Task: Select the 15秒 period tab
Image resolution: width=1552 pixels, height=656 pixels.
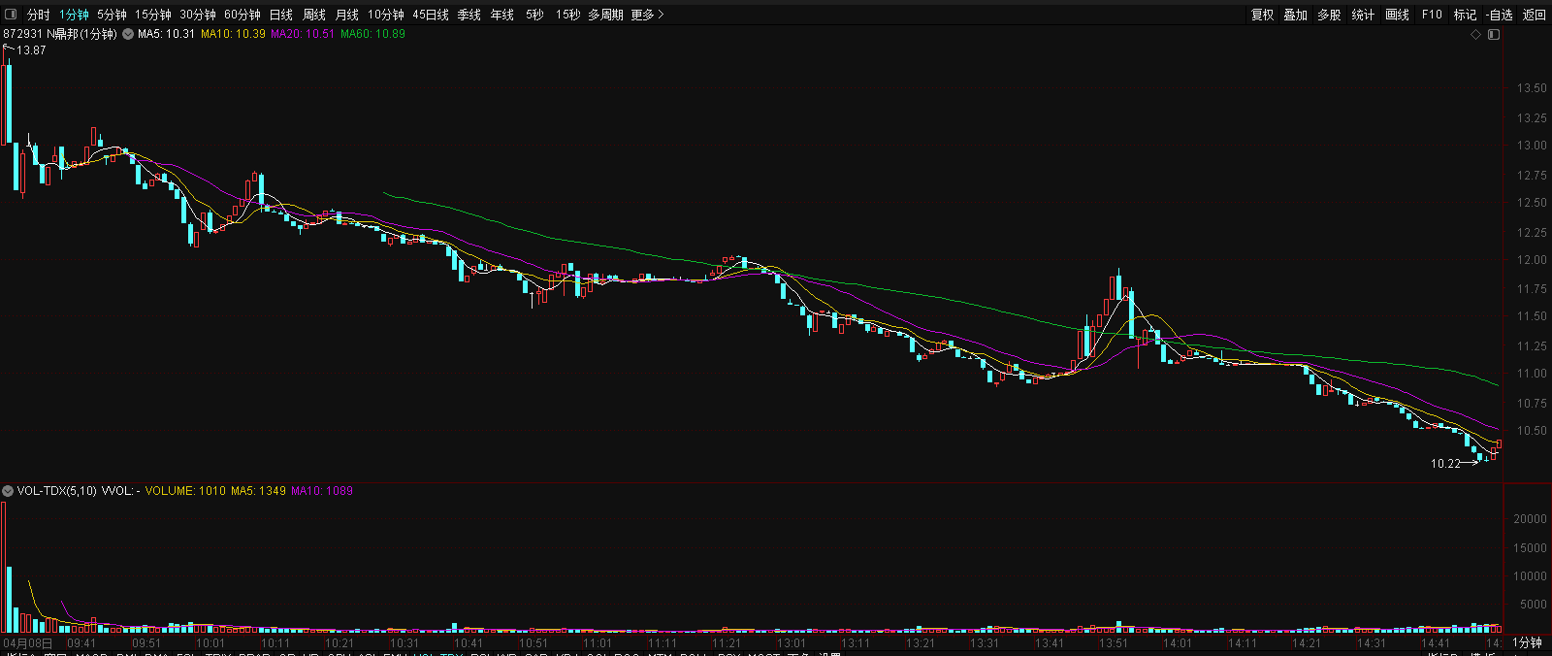Action: coord(567,15)
